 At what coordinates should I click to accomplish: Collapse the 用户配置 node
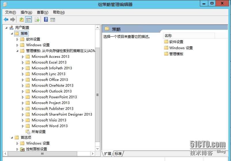pos(6,28)
